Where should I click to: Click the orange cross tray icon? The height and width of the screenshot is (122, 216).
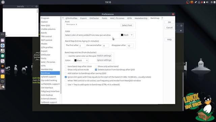pos(192,2)
